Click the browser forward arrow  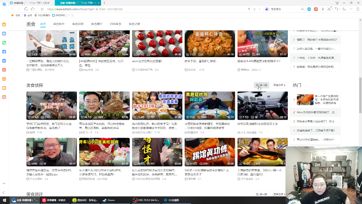tap(19, 9)
